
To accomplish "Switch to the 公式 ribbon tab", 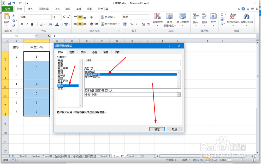I will 57,9.
